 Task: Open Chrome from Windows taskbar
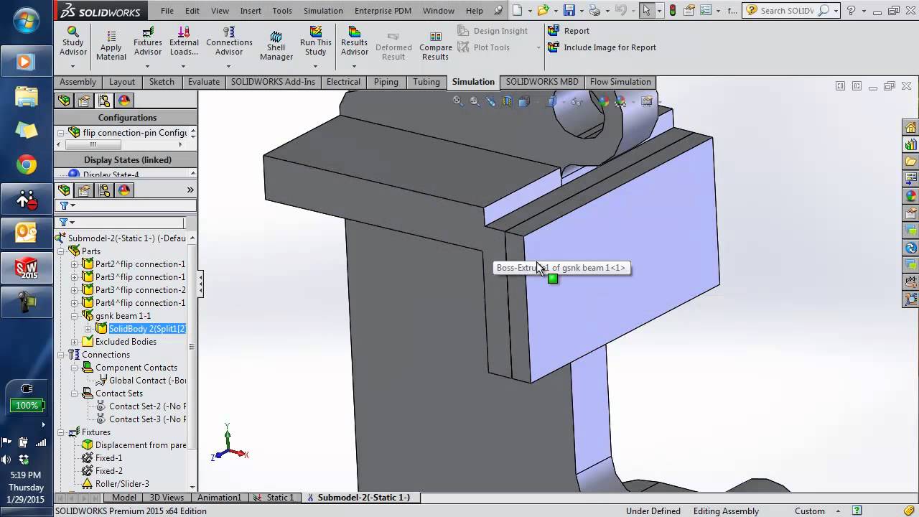tap(27, 165)
